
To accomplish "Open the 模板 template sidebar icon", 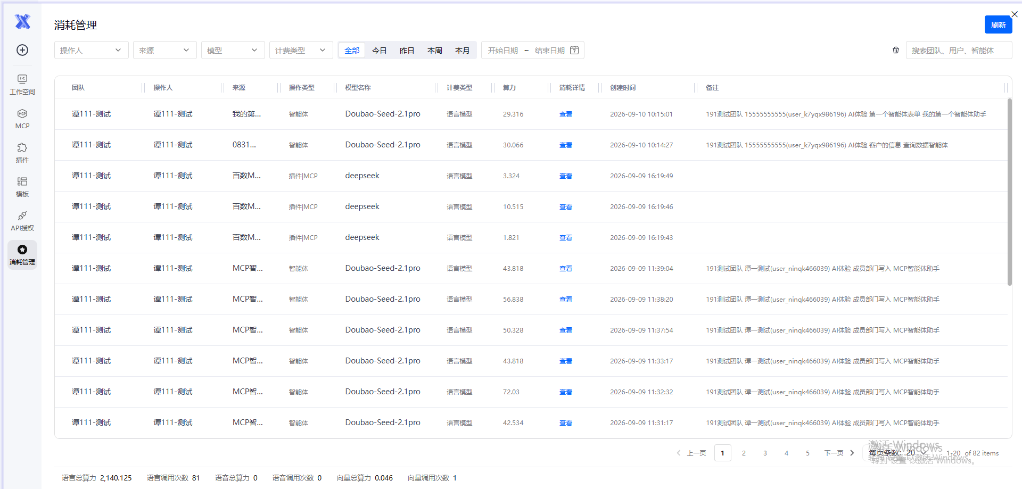I will click(x=22, y=187).
